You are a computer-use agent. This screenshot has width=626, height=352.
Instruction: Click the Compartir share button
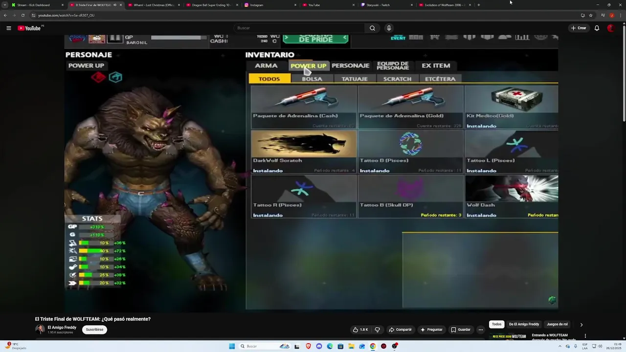coord(400,330)
